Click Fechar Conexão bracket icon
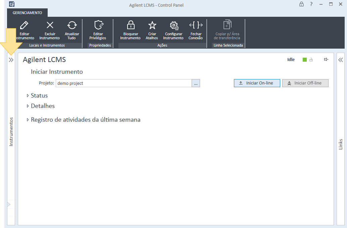The image size is (347, 228). click(196, 25)
